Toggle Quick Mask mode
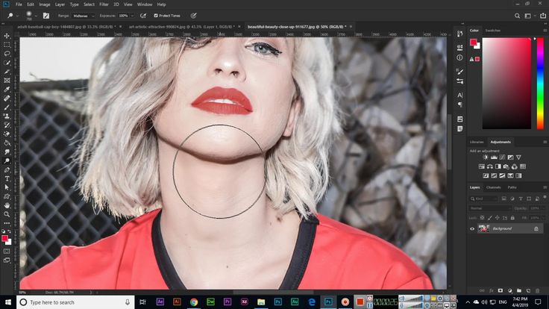This screenshot has width=549, height=309. (7, 252)
